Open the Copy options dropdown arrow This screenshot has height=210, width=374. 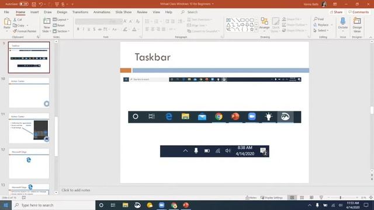click(x=27, y=25)
